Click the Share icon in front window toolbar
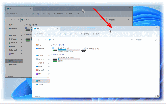Viewport: 166px width, 104px height. 70,34
